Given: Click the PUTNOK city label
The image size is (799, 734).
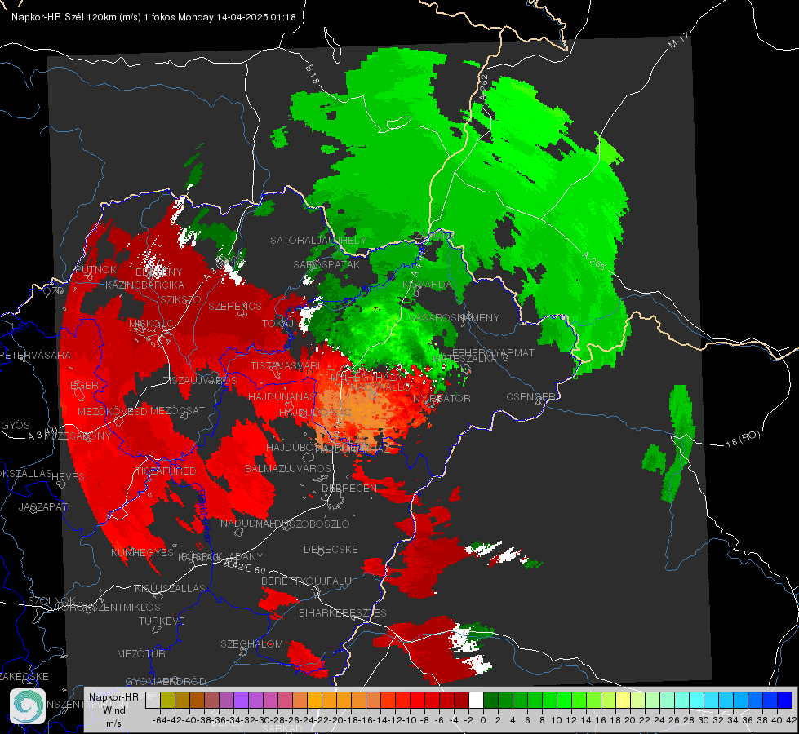Looking at the screenshot, I should click(95, 270).
